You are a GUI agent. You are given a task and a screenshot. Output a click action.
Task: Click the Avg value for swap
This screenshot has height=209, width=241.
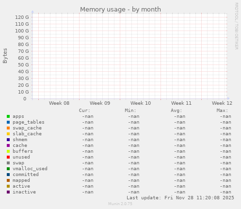(179, 163)
